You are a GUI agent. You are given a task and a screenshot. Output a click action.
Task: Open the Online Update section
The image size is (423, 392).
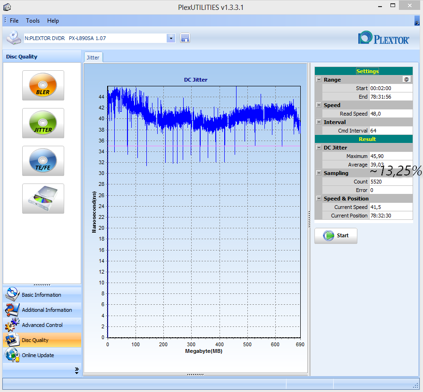pos(42,355)
